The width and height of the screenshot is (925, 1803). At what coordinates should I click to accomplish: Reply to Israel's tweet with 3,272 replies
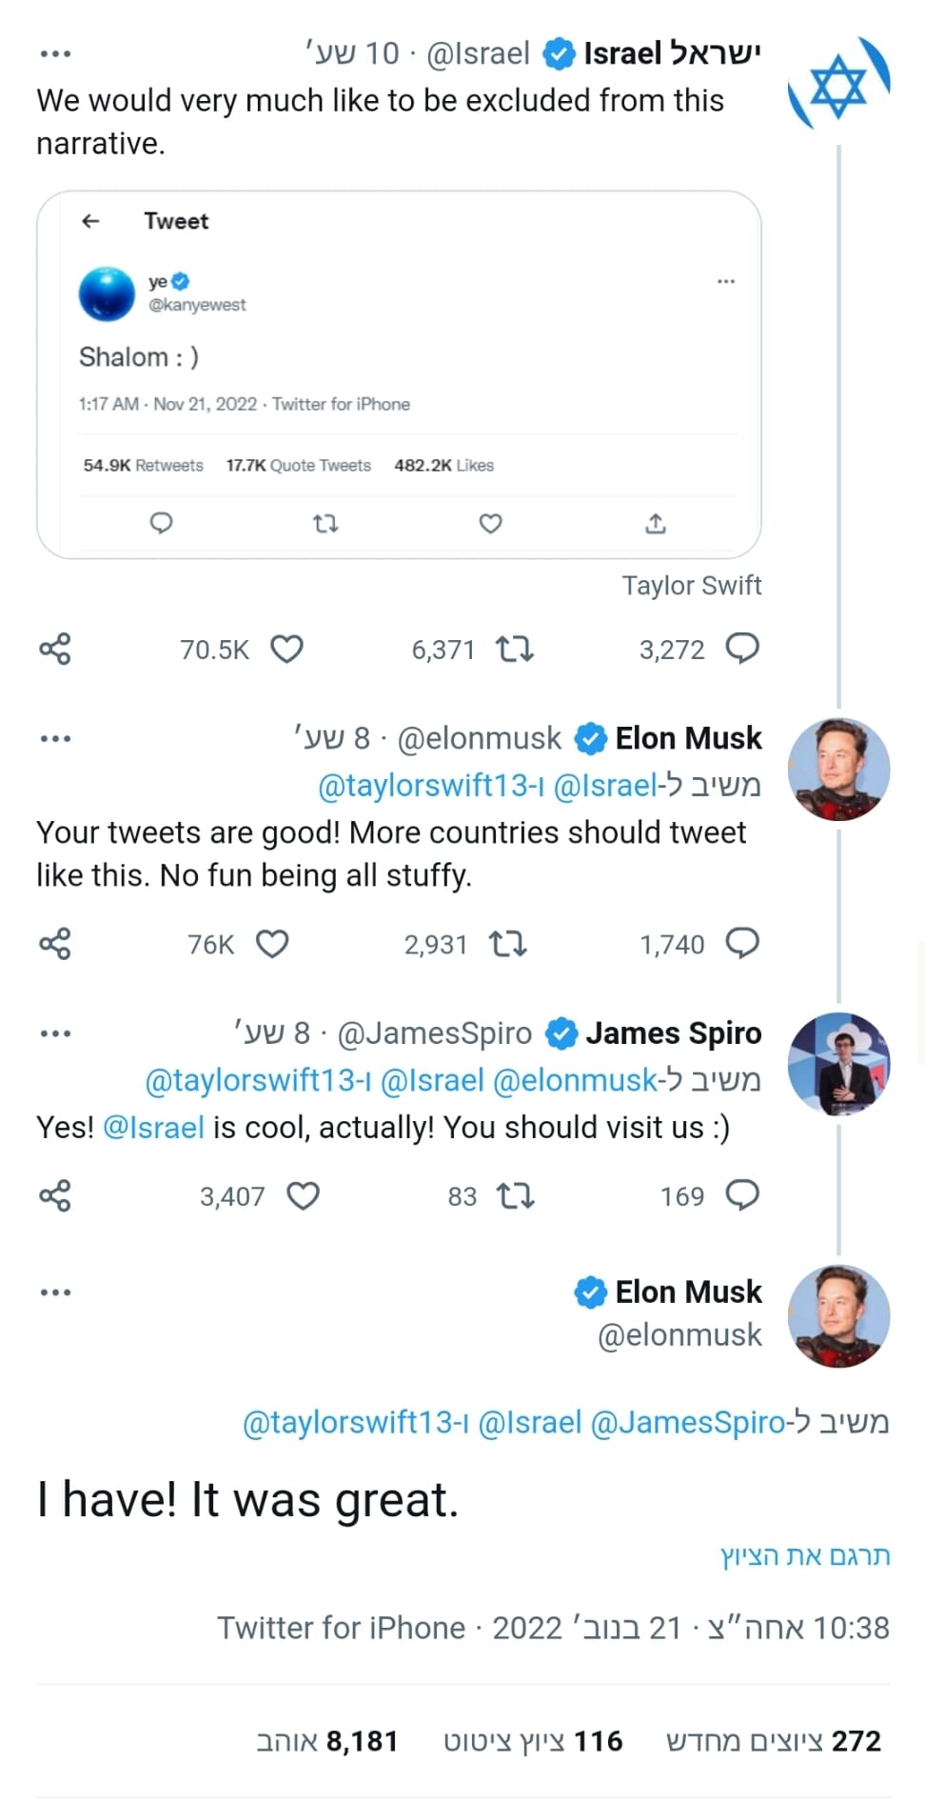coord(742,649)
